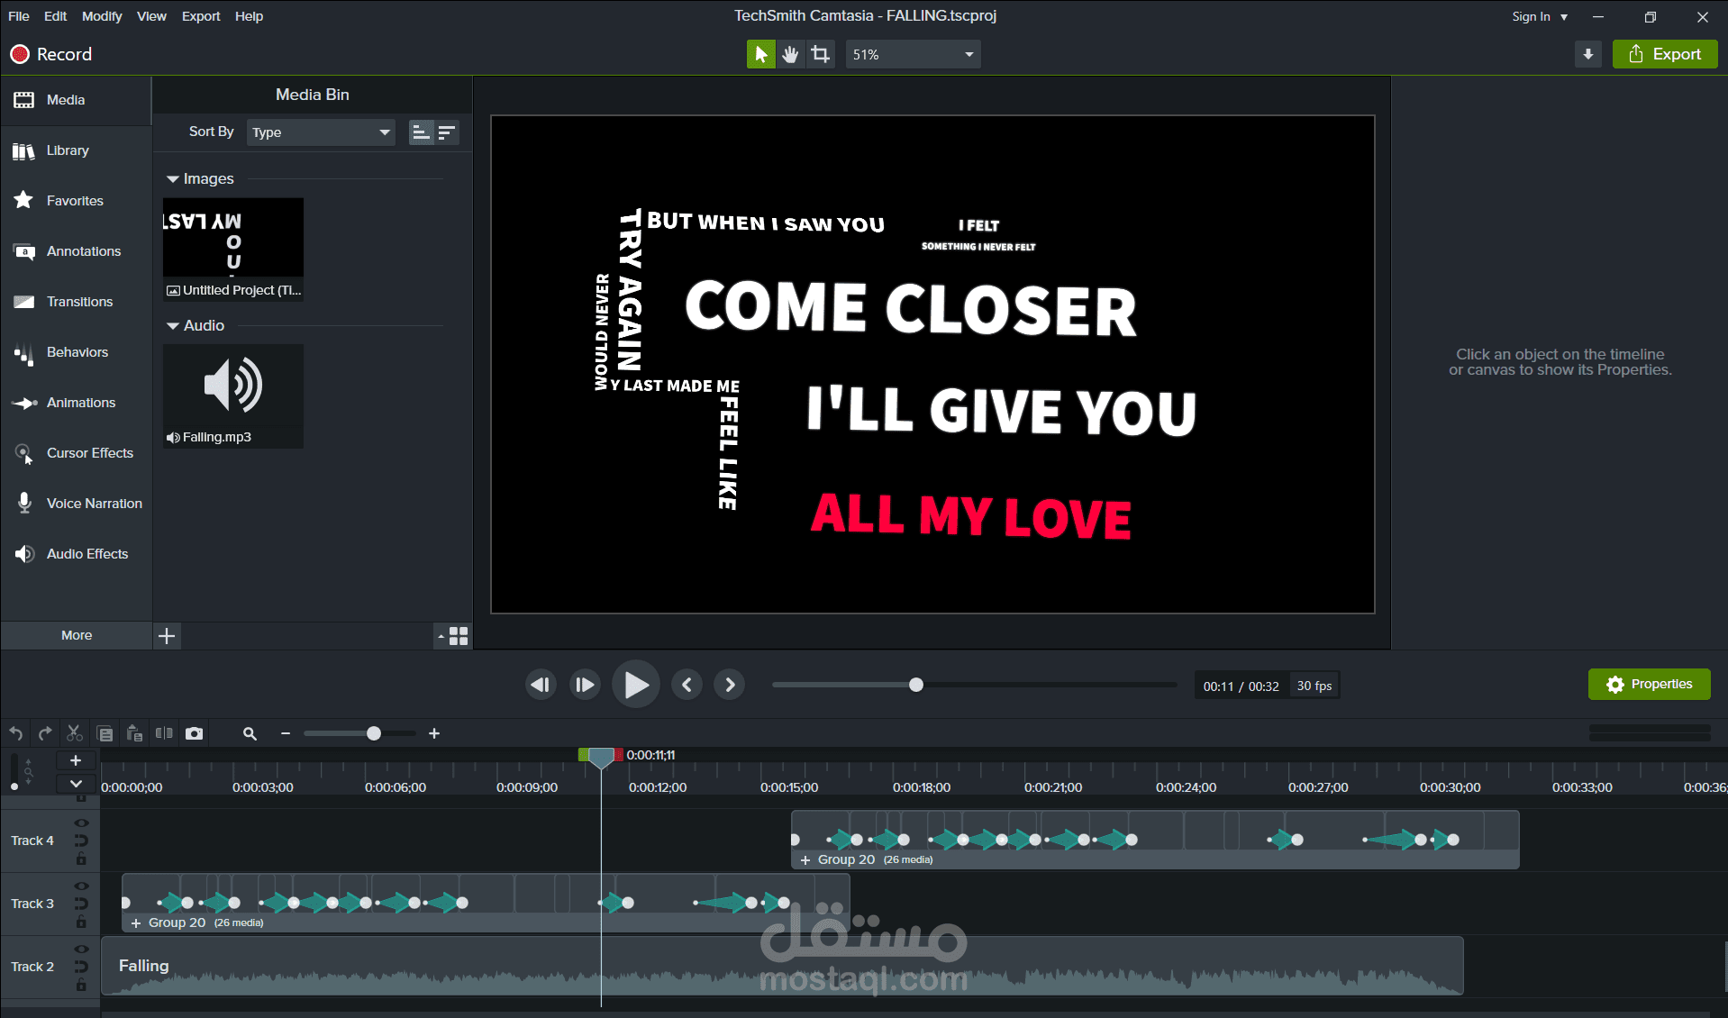Open the Sign In dropdown

click(1540, 16)
